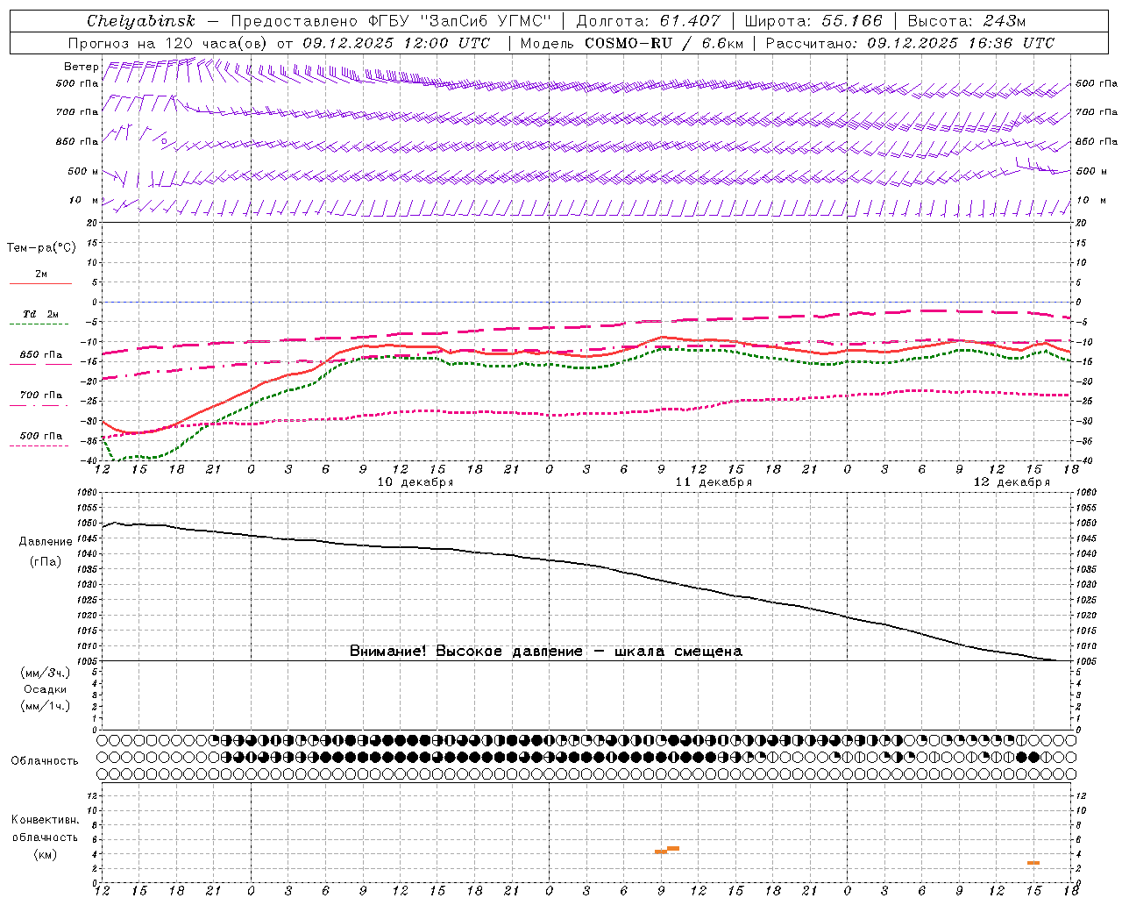Click the 'Облачность' cloudiness label
The image size is (1122, 898).
point(45,761)
